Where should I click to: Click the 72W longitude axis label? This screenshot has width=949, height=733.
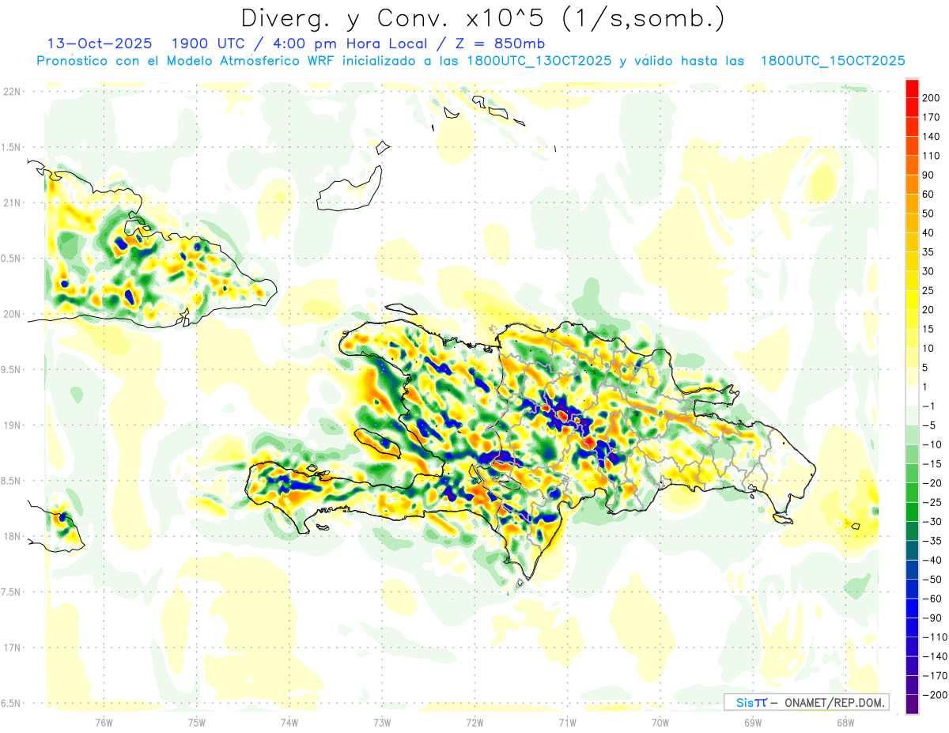click(x=475, y=723)
